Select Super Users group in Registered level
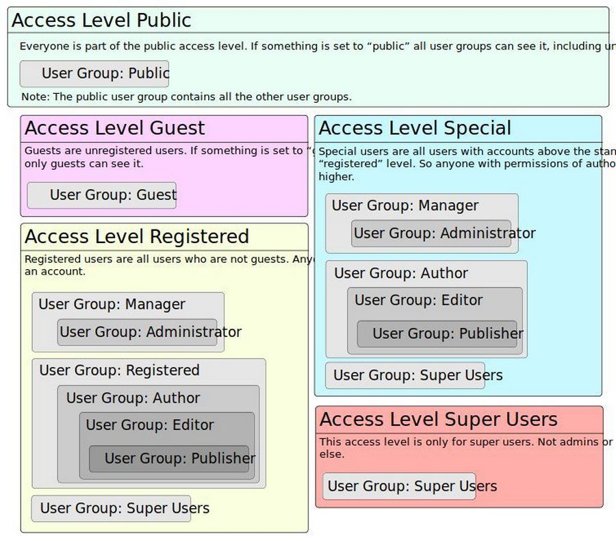The image size is (616, 541). (x=112, y=508)
